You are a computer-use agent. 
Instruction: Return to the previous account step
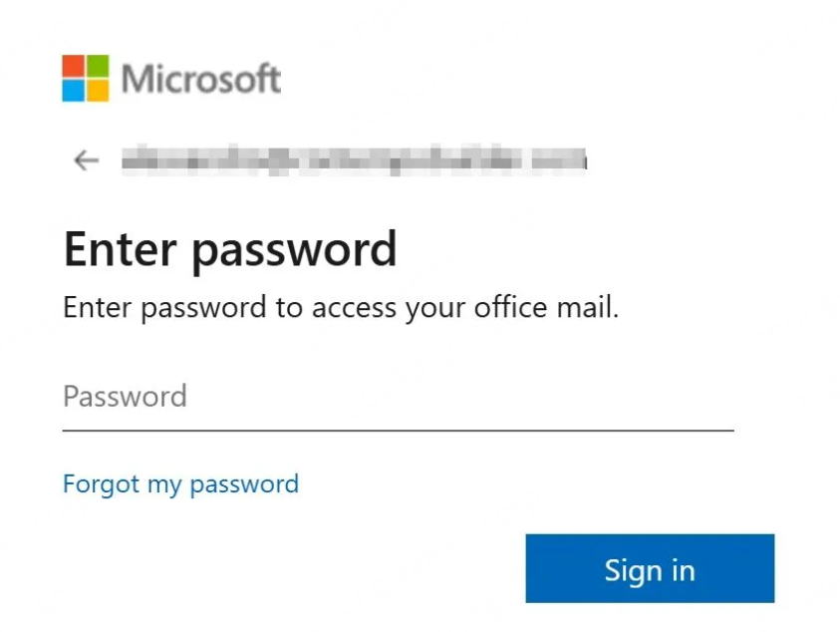(87, 160)
